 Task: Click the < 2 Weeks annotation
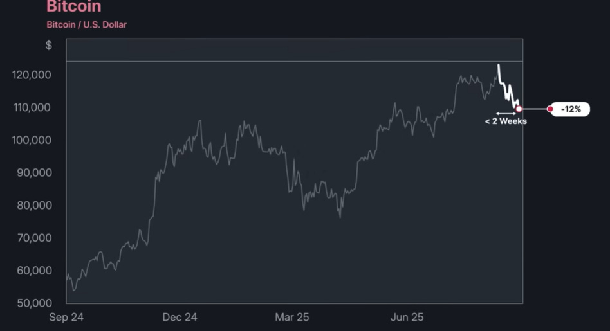506,121
